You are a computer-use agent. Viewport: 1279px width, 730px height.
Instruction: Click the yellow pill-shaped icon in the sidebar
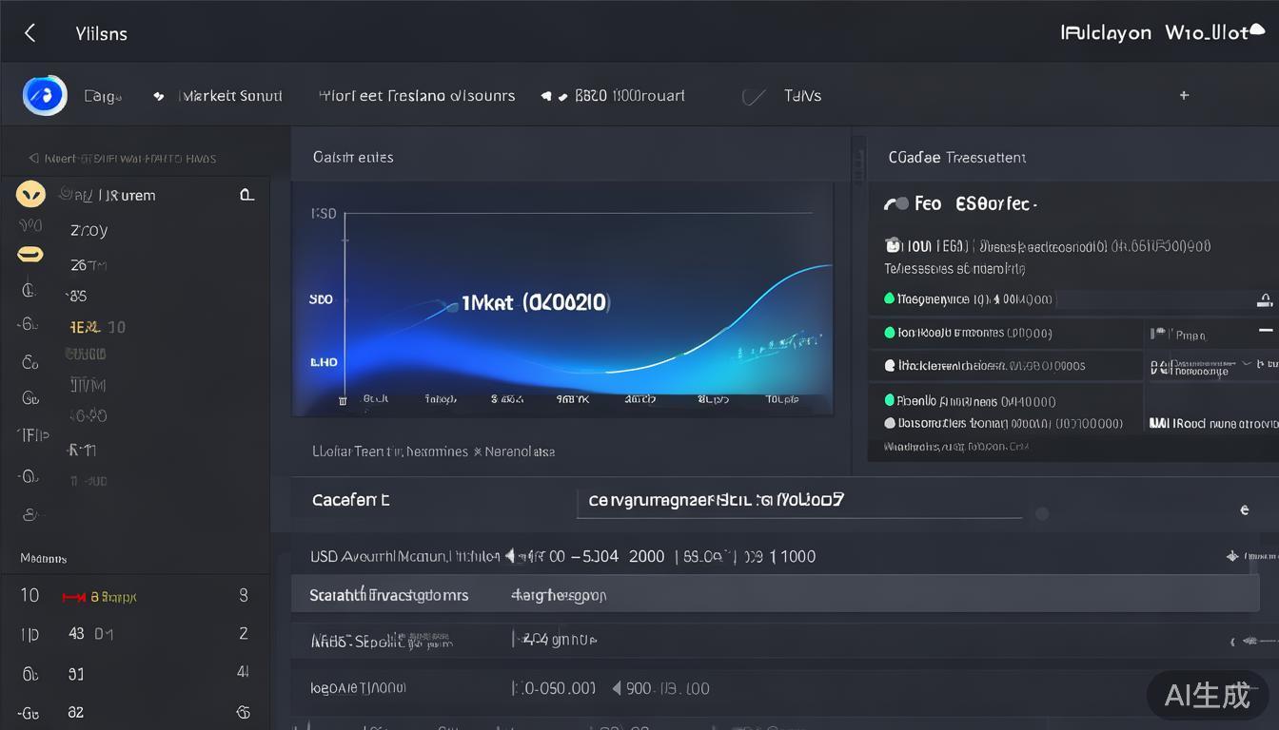click(x=30, y=254)
